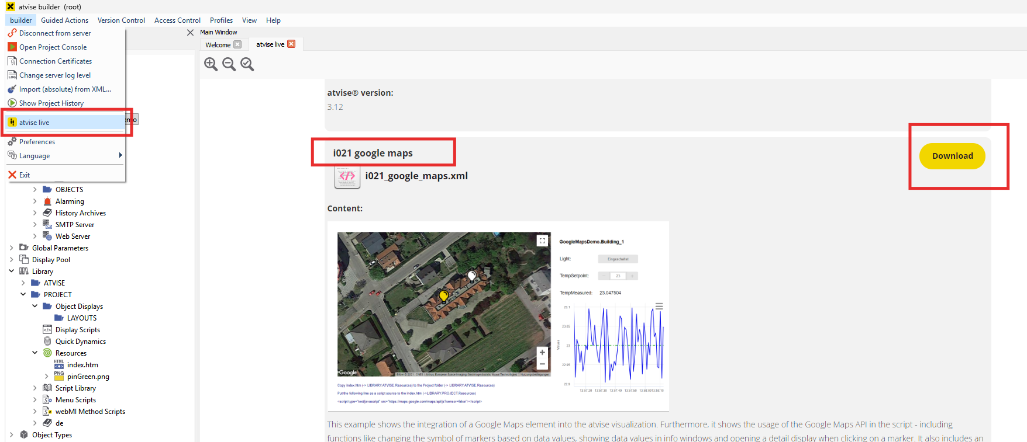Open the Profiles menu
1027x442 pixels.
[221, 20]
